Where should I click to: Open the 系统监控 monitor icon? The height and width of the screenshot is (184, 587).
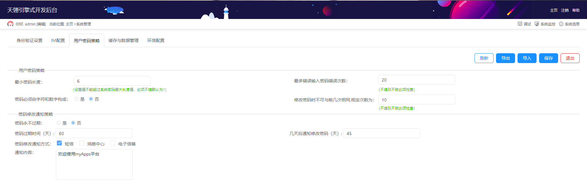pyautogui.click(x=537, y=24)
